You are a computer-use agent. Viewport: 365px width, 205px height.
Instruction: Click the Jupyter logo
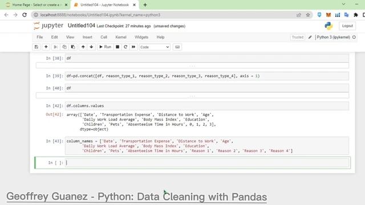[48, 26]
